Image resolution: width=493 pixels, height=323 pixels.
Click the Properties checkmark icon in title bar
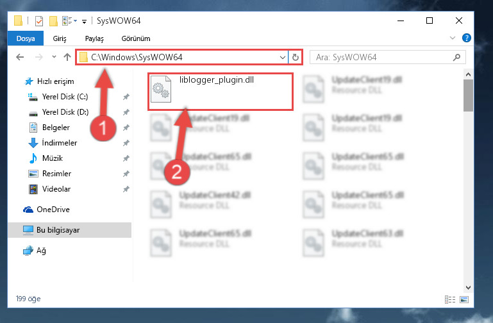[39, 21]
